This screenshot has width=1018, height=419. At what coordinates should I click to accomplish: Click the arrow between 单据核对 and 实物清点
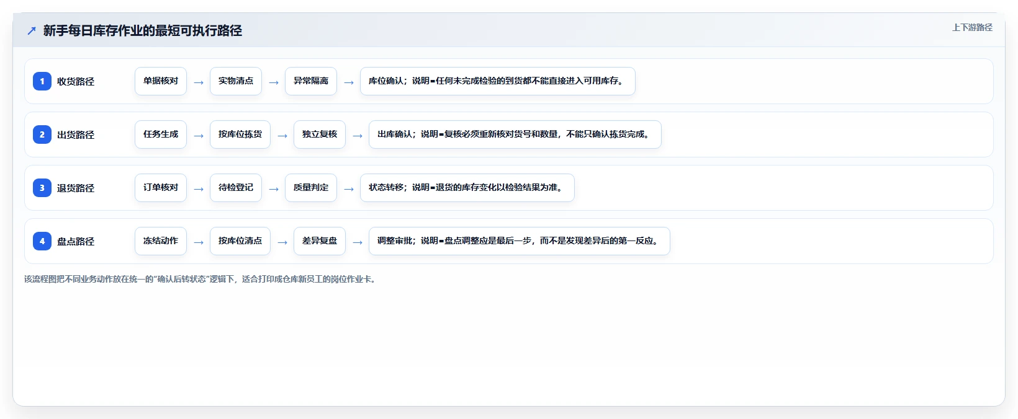tap(199, 82)
